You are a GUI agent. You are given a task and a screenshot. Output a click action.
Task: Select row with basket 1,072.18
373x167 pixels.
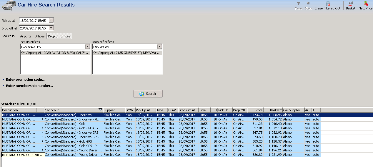(161, 128)
